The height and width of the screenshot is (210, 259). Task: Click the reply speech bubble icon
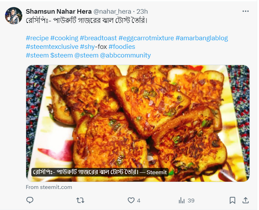pyautogui.click(x=30, y=200)
